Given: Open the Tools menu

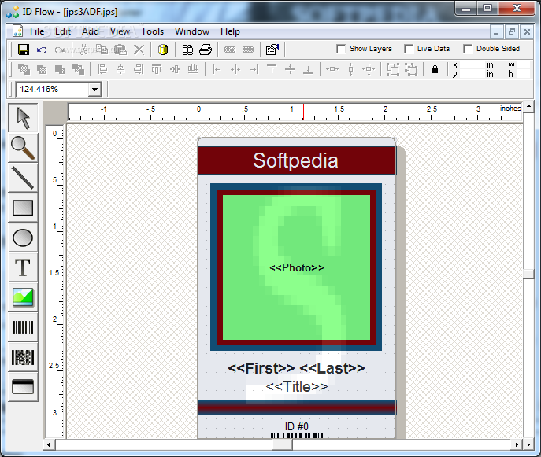Looking at the screenshot, I should [152, 31].
